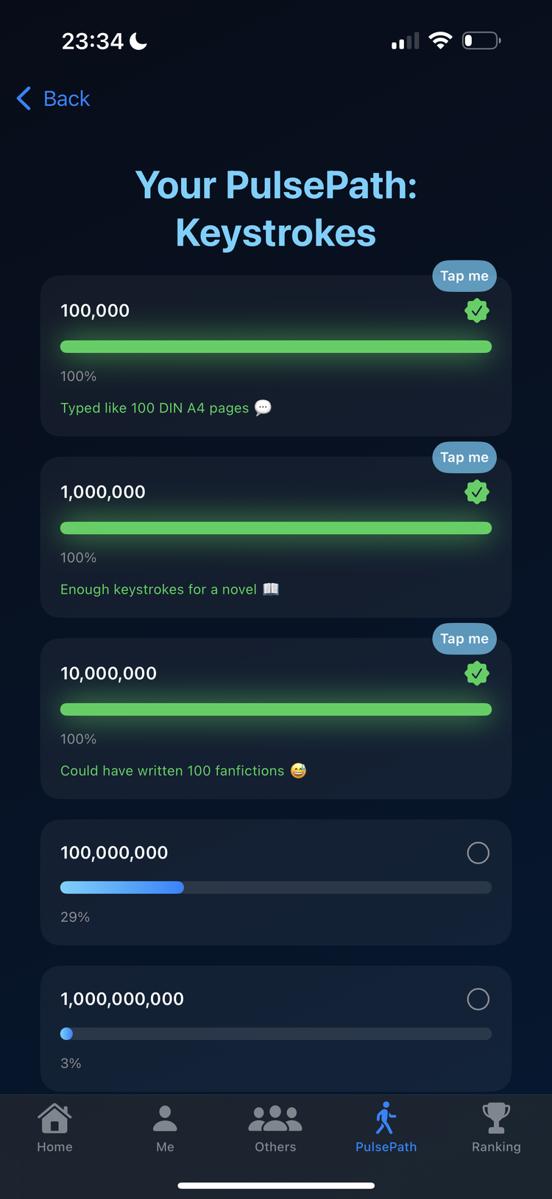
Task: Tap the 'Tap me' bubble above 10,000,000
Action: pos(464,638)
